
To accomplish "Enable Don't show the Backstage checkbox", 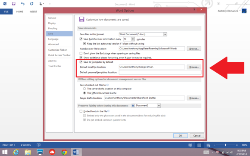I will click(81, 53).
